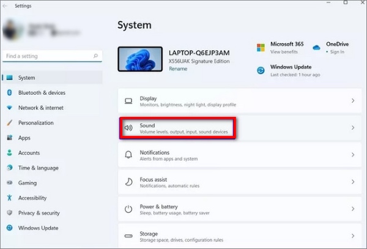Open Accounts category
367x249 pixels.
(52, 152)
